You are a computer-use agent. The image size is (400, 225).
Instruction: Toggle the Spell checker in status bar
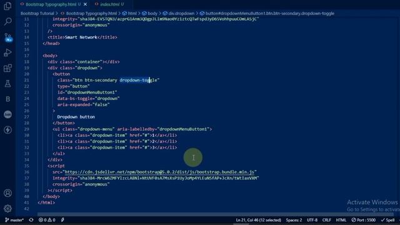(x=387, y=220)
